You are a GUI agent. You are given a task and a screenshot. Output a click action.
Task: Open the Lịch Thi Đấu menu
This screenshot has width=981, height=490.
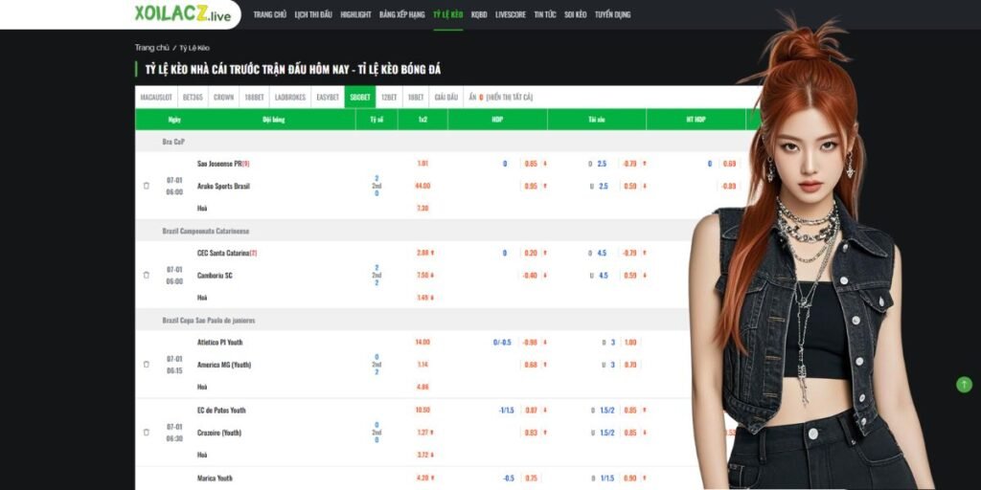[x=313, y=15]
